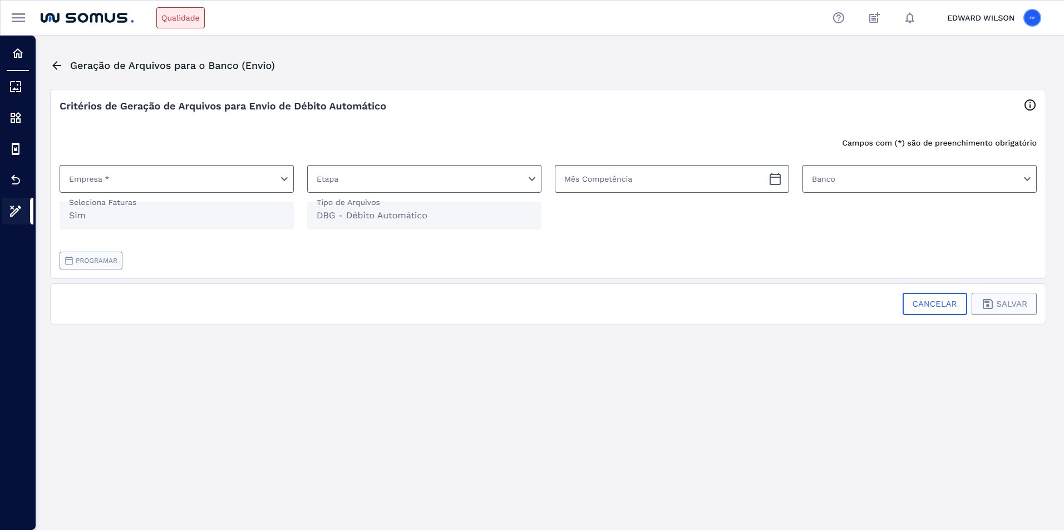Open the Mês Competência date picker

click(x=775, y=178)
